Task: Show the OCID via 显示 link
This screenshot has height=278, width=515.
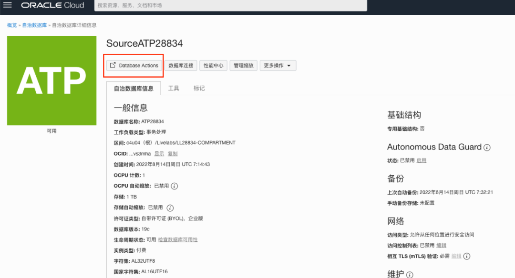Action: pos(159,153)
